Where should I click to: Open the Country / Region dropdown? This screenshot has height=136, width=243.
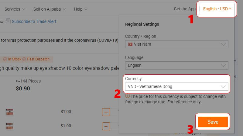(x=177, y=44)
